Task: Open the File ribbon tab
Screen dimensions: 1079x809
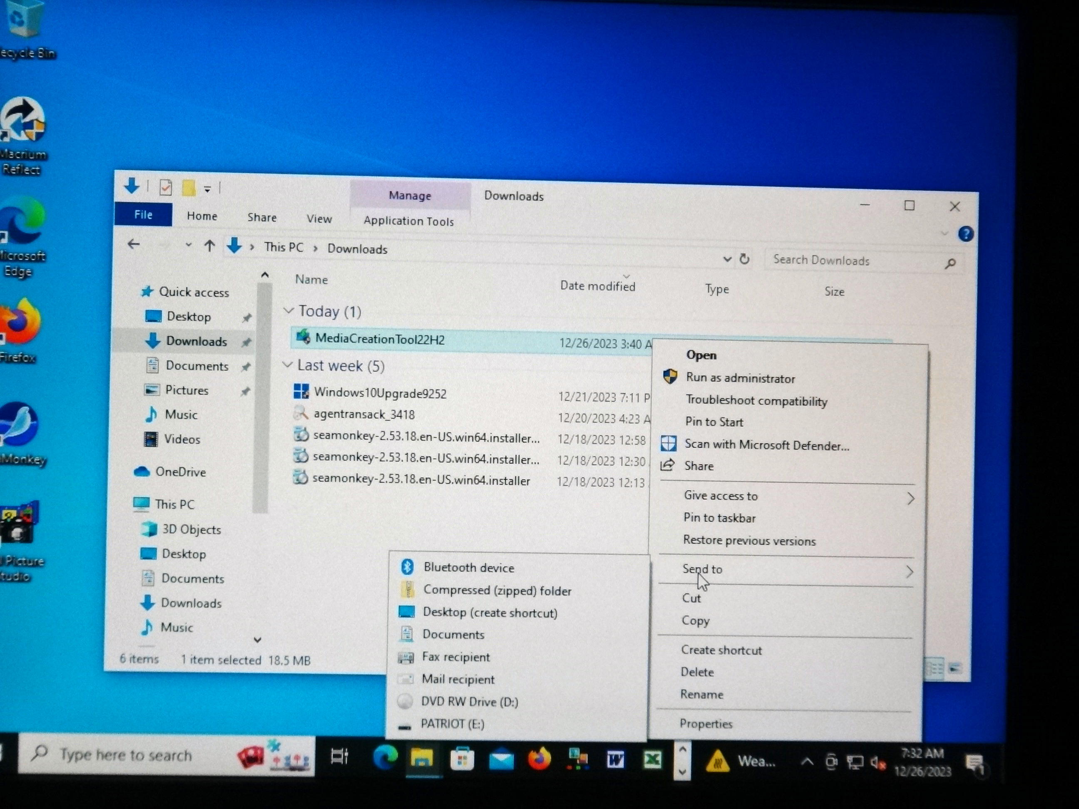Action: pos(143,215)
